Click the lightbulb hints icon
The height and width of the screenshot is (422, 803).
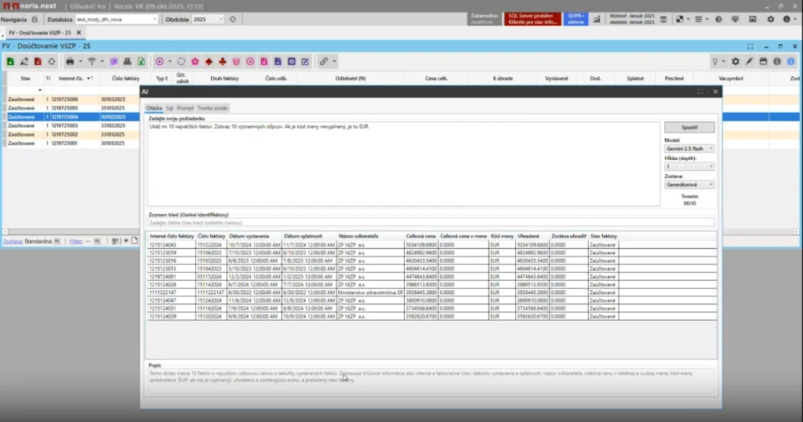pos(714,61)
